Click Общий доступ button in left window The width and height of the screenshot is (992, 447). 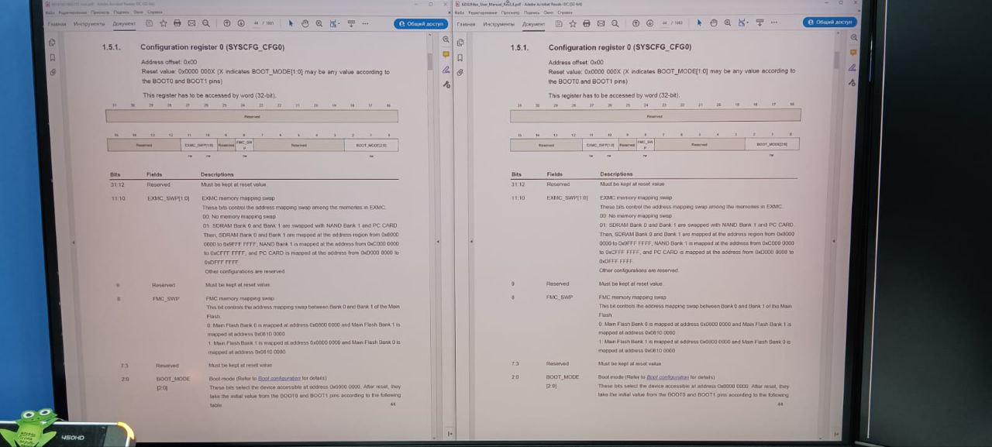click(421, 23)
